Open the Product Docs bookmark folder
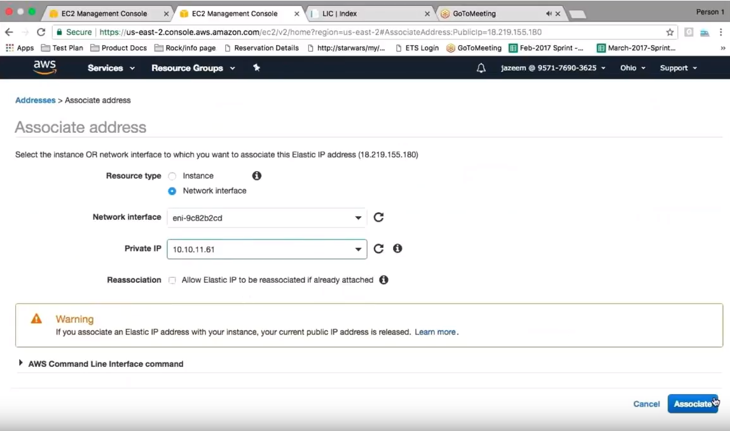Screen dimensions: 730x431 click(x=118, y=48)
